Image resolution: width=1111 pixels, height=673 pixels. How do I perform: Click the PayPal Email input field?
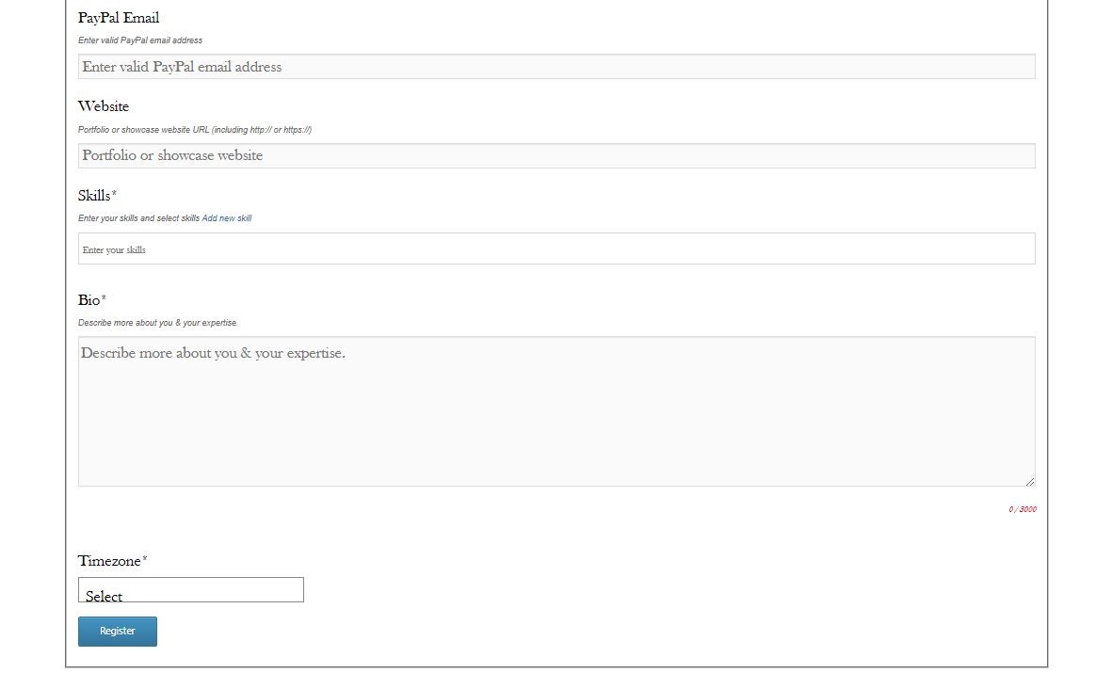555,67
